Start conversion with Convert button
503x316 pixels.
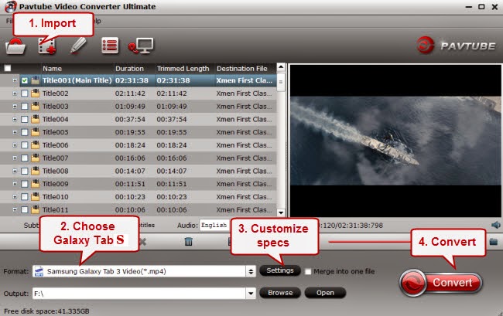(441, 282)
